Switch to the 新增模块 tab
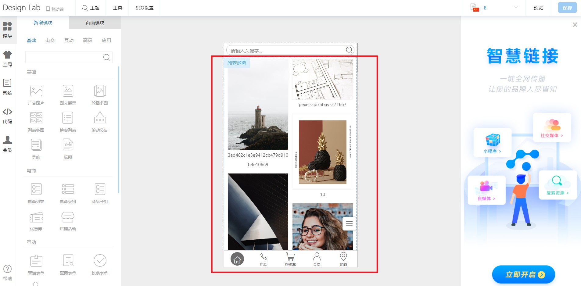 pyautogui.click(x=43, y=23)
